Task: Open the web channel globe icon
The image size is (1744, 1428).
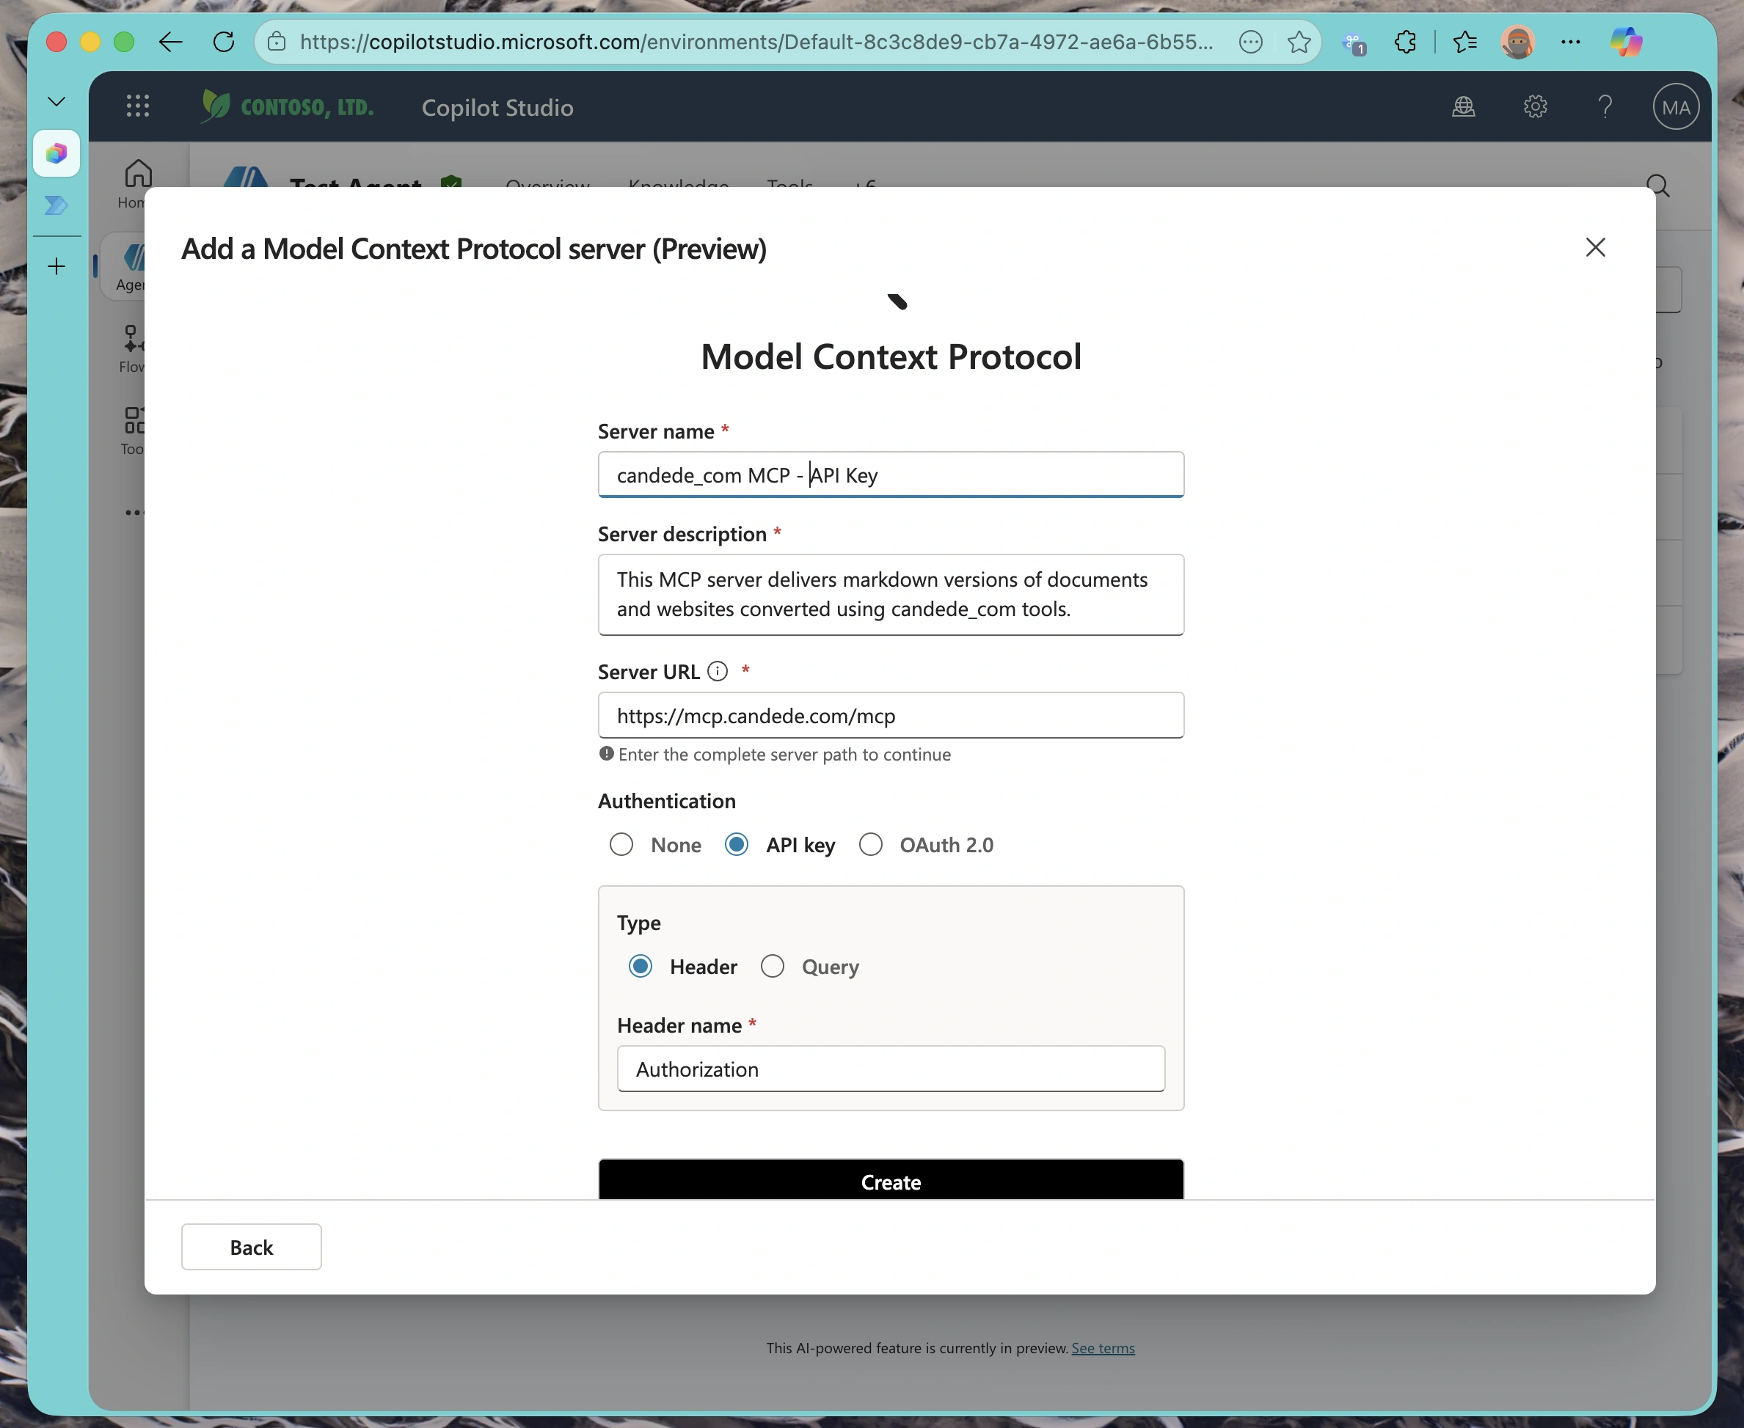Action: 1464,107
